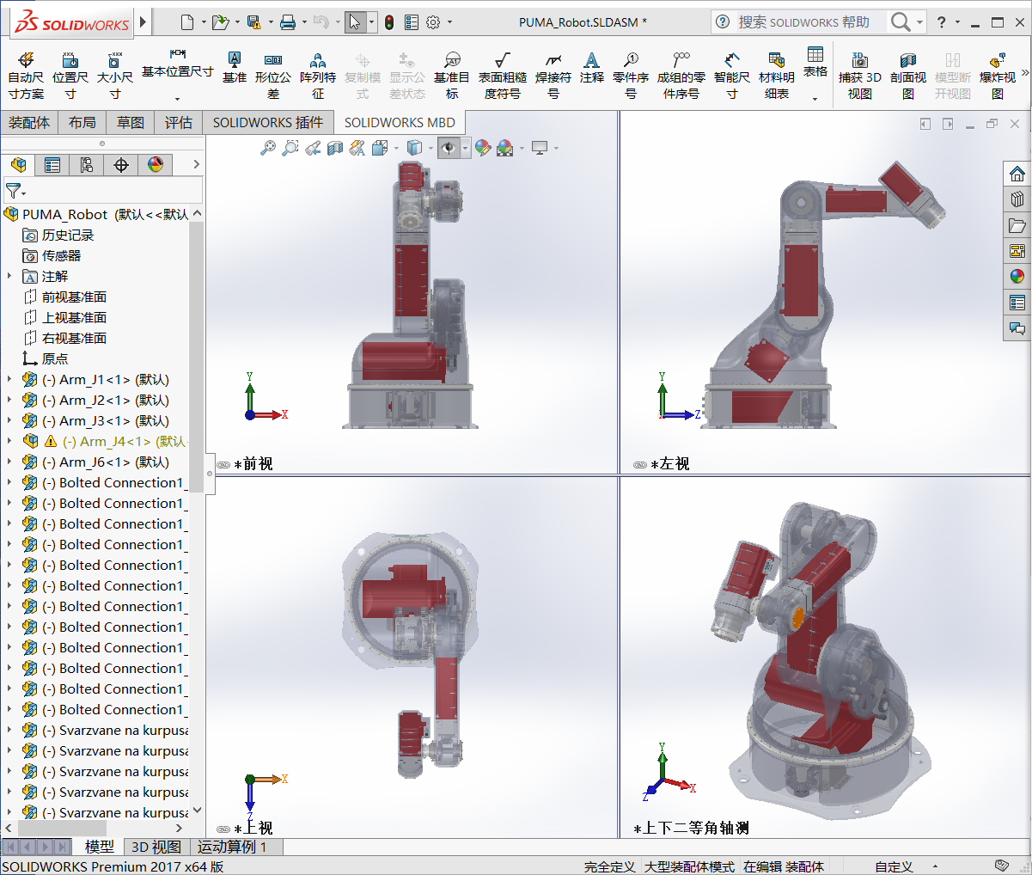Viewport: 1032px width, 875px height.
Task: Open the new document dropdown arrow
Action: tap(204, 22)
